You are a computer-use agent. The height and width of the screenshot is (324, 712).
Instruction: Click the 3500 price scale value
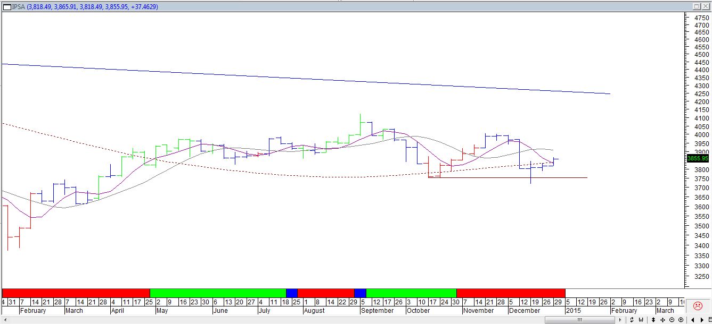click(701, 226)
